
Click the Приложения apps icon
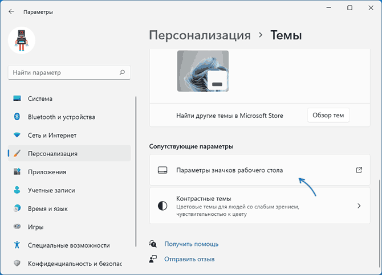tap(17, 171)
